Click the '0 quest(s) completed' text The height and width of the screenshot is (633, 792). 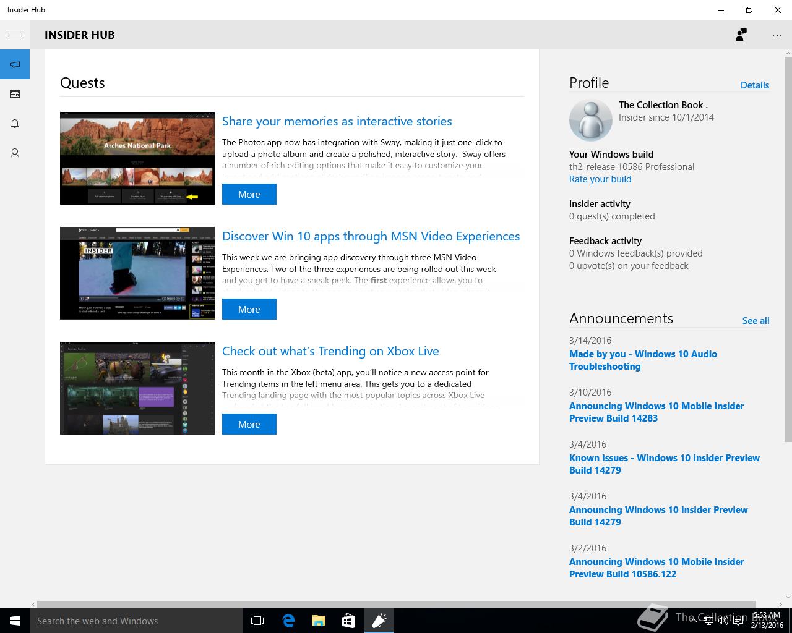[x=612, y=216]
